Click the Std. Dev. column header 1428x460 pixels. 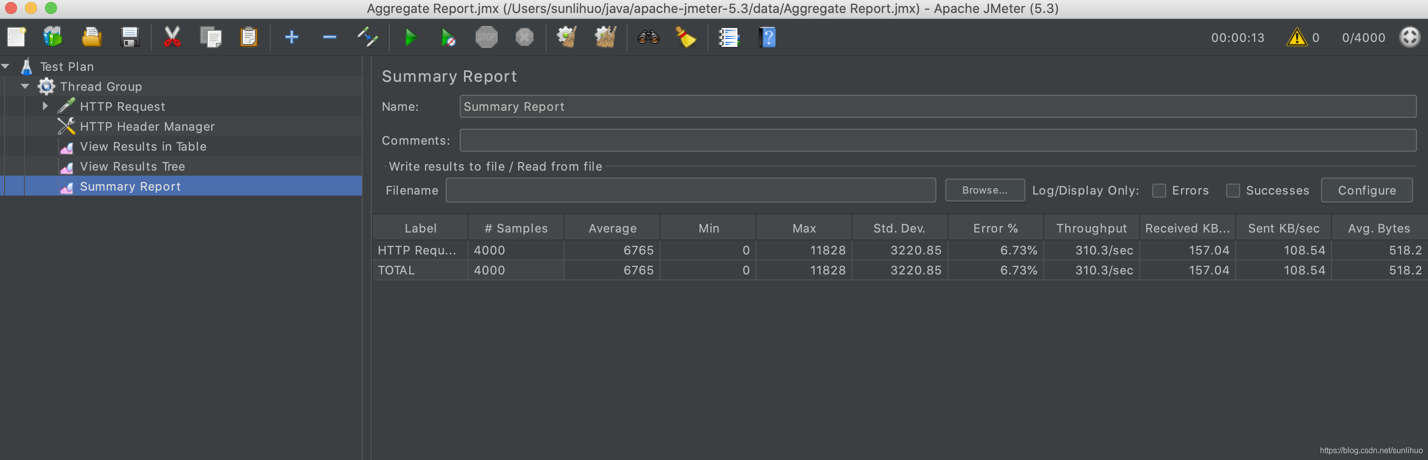[900, 228]
